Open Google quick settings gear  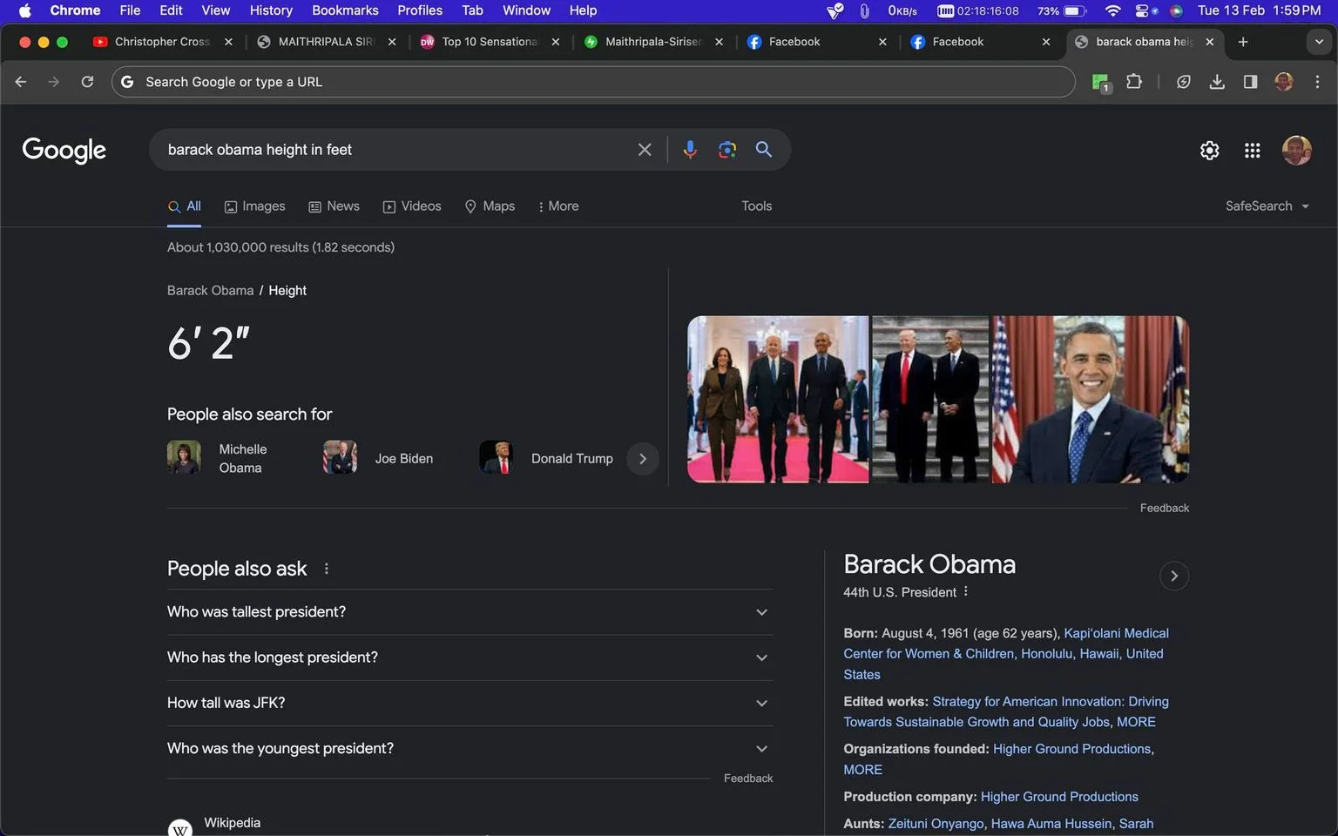click(x=1210, y=151)
